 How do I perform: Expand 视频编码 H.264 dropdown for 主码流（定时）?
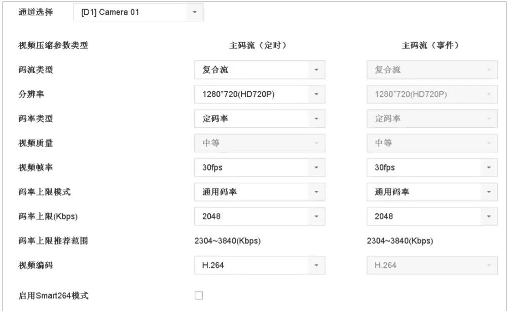click(x=259, y=265)
